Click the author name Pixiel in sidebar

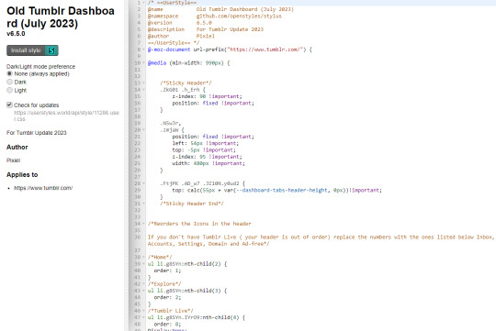pos(13,160)
